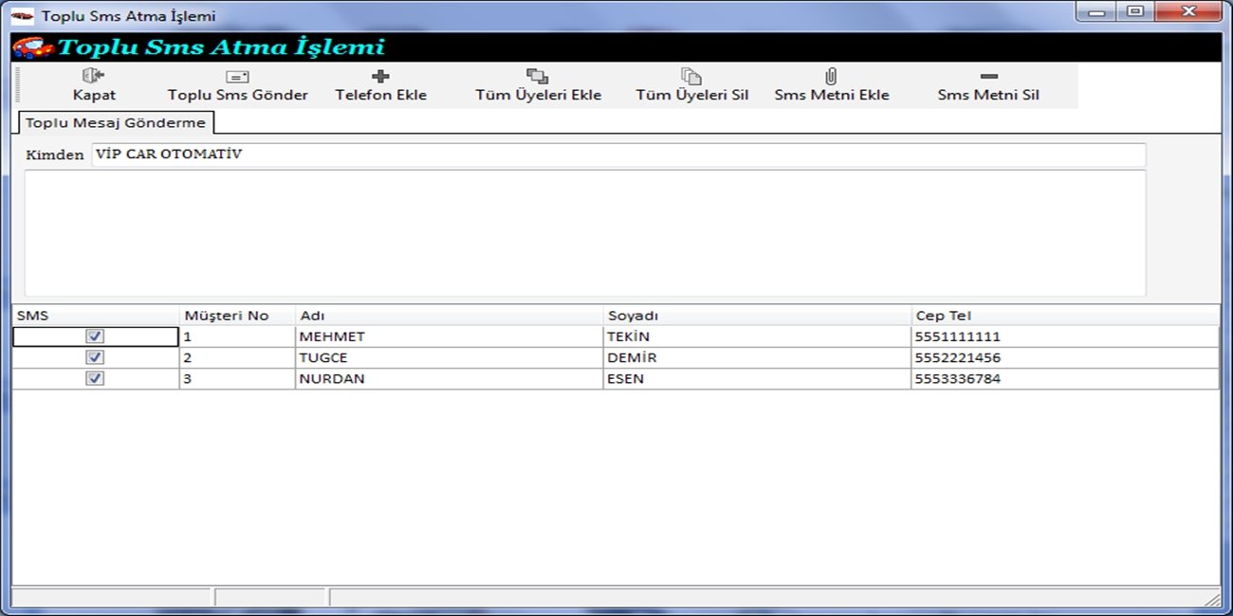Click the Sms Metni Ekle paperclip icon
Image resolution: width=1233 pixels, height=616 pixels.
click(831, 76)
